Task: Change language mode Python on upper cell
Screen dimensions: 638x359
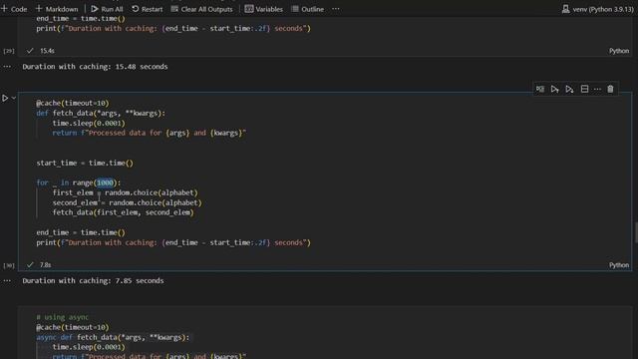Action: click(619, 51)
